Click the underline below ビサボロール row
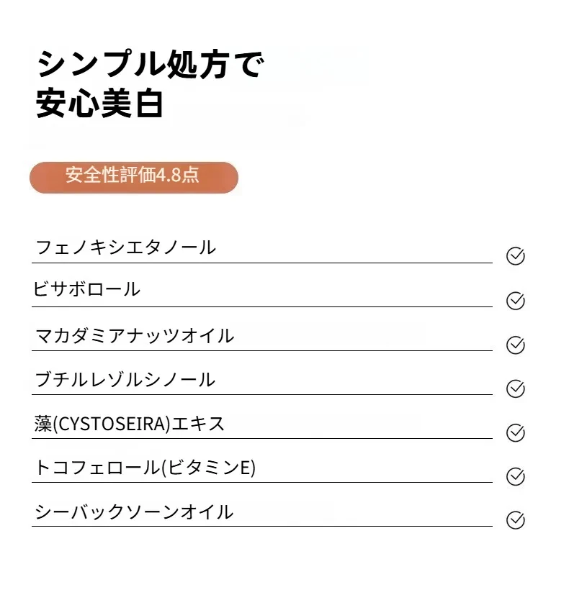Image resolution: width=569 pixels, height=600 pixels. [x=262, y=306]
